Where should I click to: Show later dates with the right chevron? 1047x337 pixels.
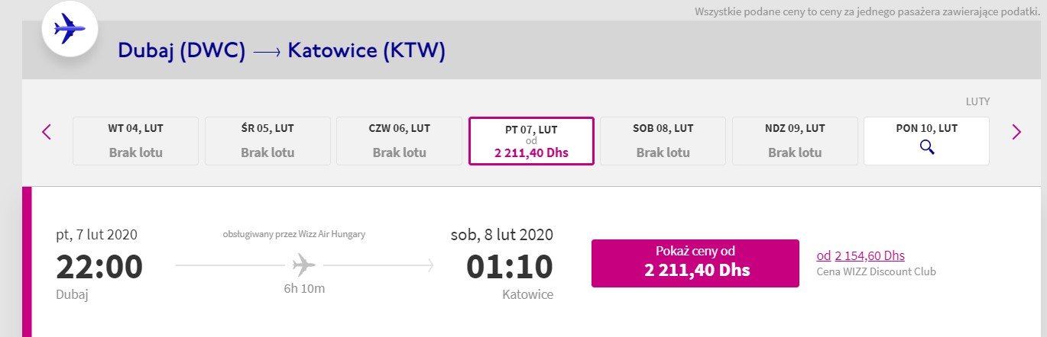tap(1016, 132)
